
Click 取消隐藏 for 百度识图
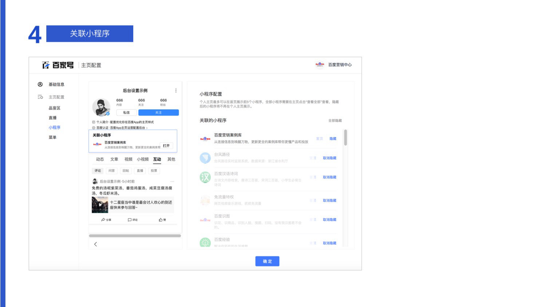(330, 220)
